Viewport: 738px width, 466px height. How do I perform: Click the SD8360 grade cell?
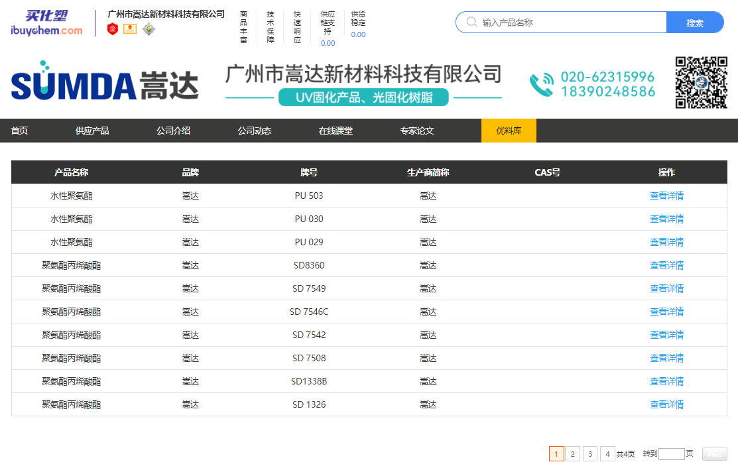pos(309,265)
